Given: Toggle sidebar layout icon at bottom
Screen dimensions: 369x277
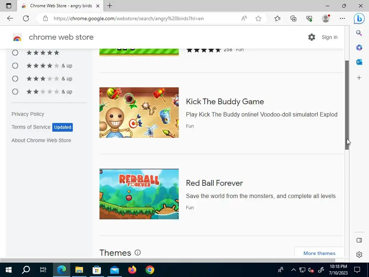Looking at the screenshot, I should pos(359,240).
